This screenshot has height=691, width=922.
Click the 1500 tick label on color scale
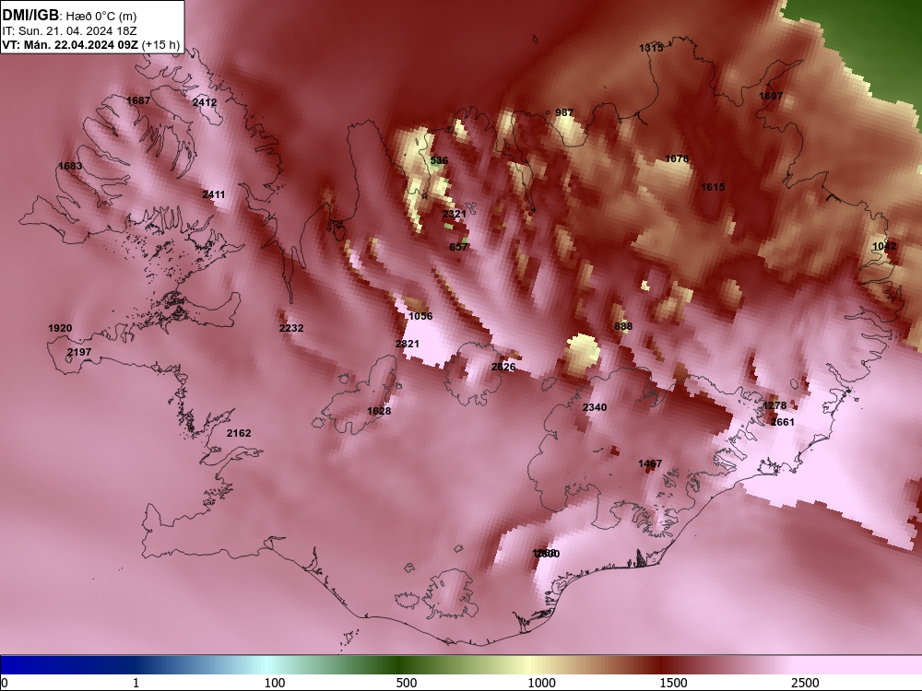[673, 683]
